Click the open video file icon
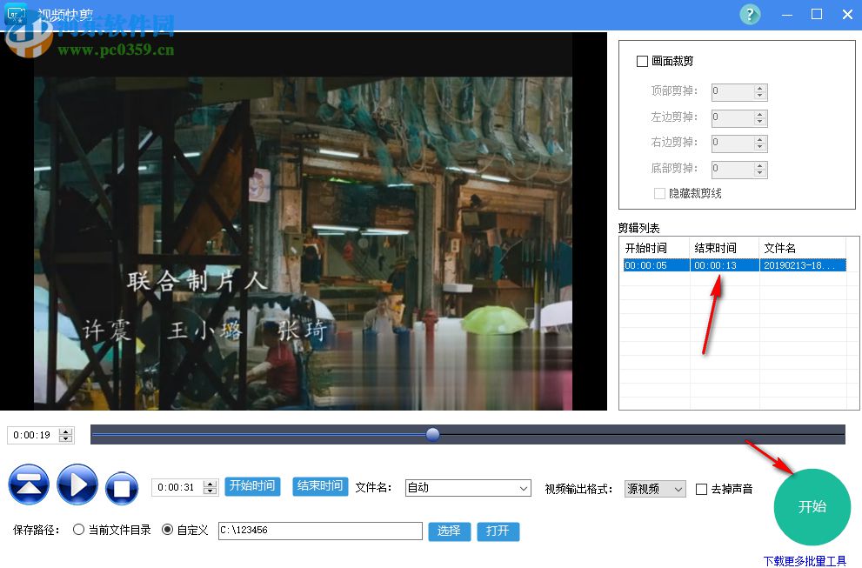 click(29, 485)
